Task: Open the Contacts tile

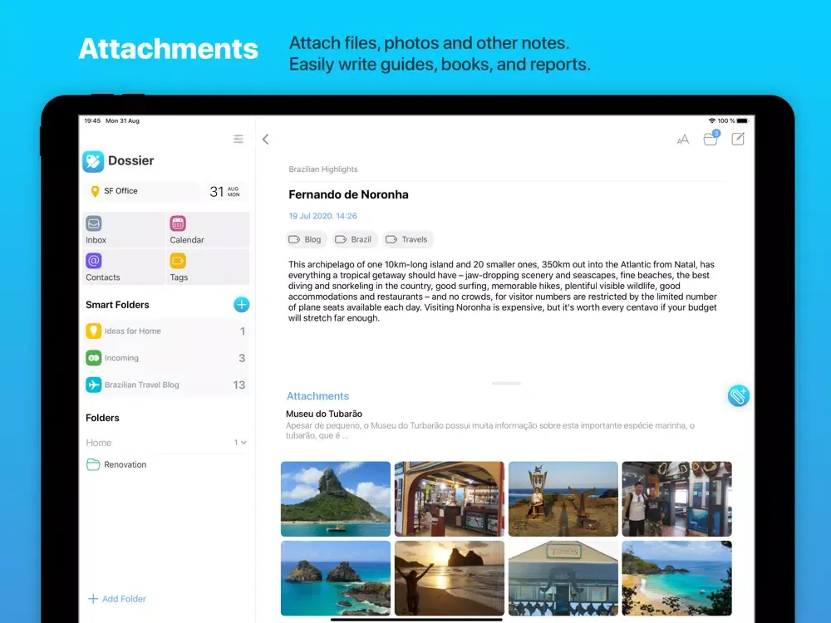Action: pyautogui.click(x=124, y=267)
